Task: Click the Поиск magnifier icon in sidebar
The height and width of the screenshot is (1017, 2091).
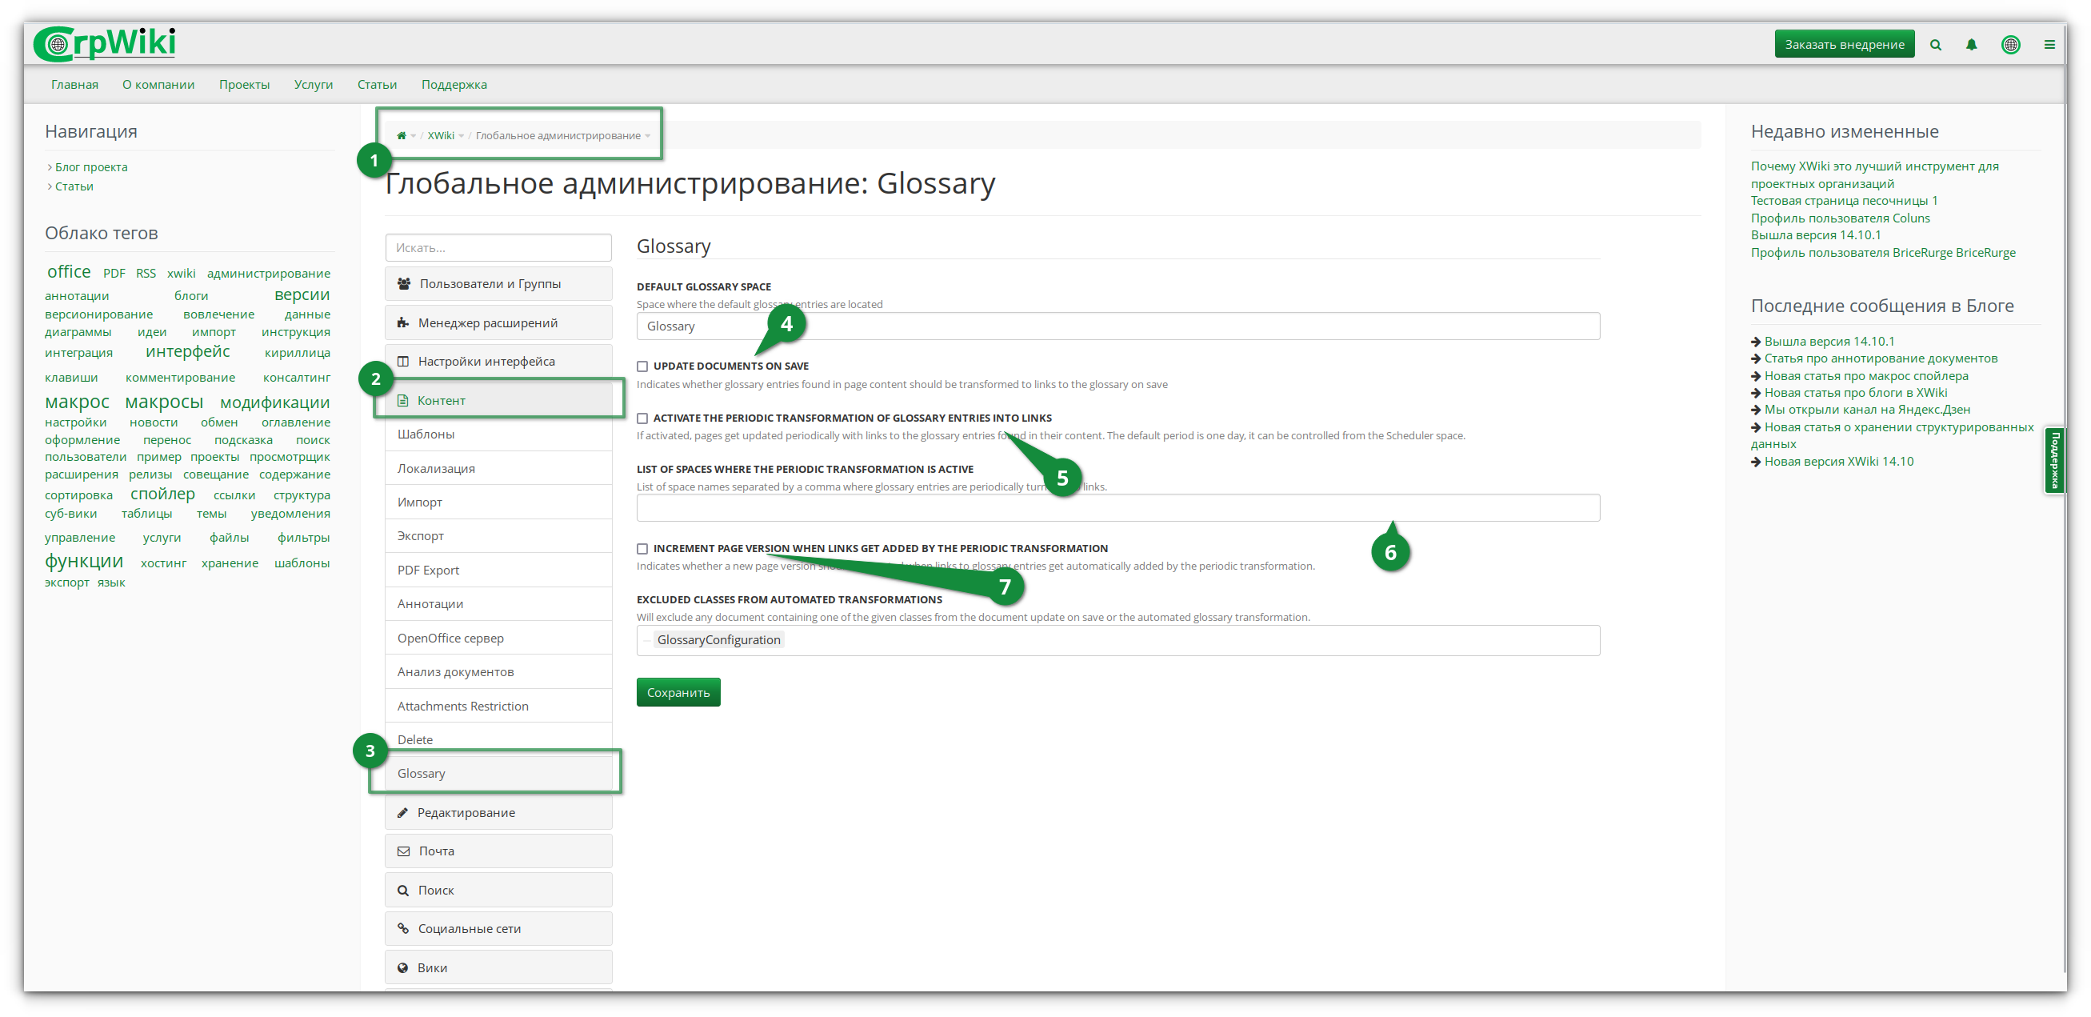Action: pos(402,891)
